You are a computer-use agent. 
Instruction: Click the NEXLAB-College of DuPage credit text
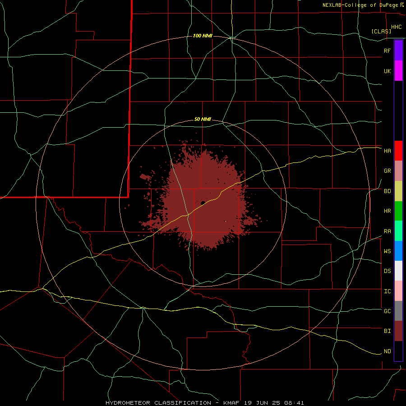pyautogui.click(x=360, y=5)
